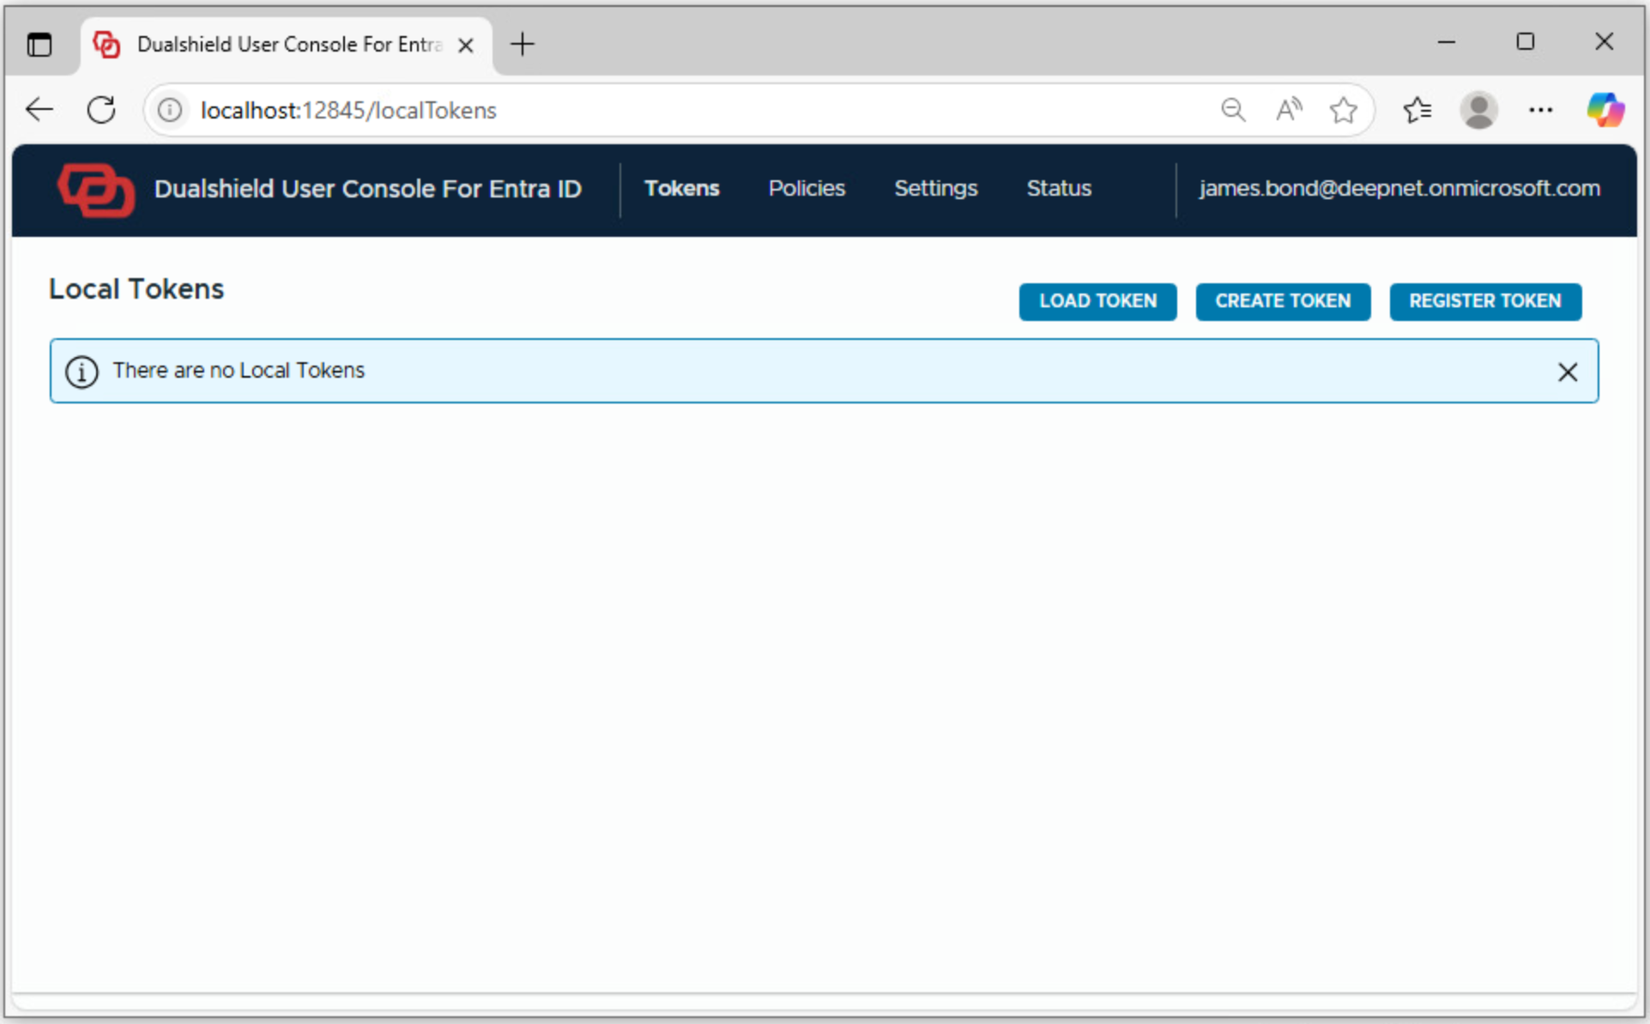1650x1024 pixels.
Task: View site information icon in address bar
Action: [x=170, y=110]
